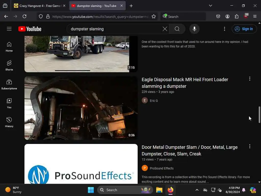Screen dimensions: 261x196
Task: Play the 0:36 Eagle Disposal video thumbnail
Action: click(81, 108)
